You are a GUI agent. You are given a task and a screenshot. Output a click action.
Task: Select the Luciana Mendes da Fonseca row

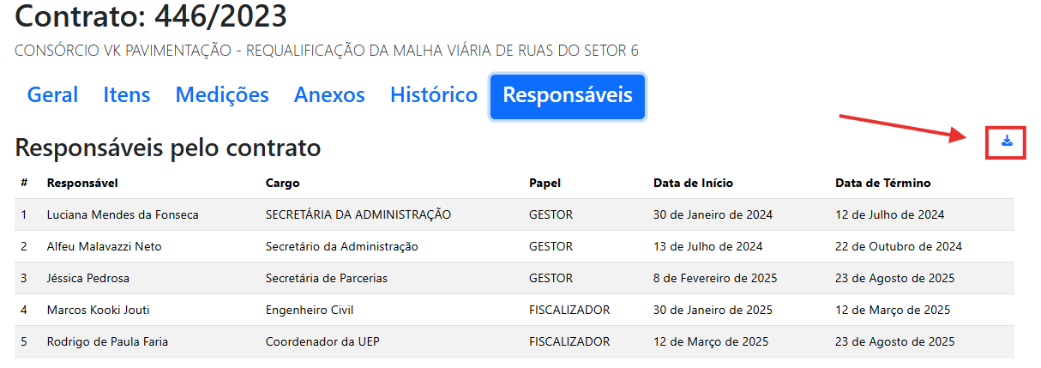[x=123, y=215]
